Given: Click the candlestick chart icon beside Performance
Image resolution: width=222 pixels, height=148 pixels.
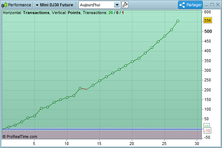Looking at the screenshot, I should coord(4,5).
